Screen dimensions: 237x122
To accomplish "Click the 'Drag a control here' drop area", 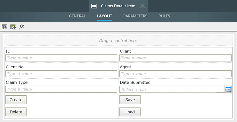I will (118, 40).
